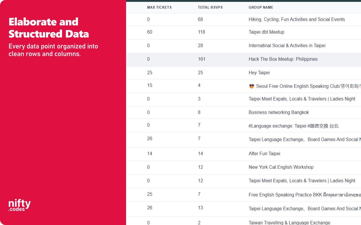Open Hiking, Cycling, Fun Activities group link
Viewport: 361px width, 225px height.
296,19
